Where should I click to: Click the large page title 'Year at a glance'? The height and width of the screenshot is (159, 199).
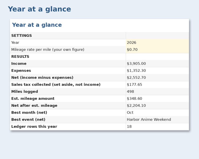39,9
